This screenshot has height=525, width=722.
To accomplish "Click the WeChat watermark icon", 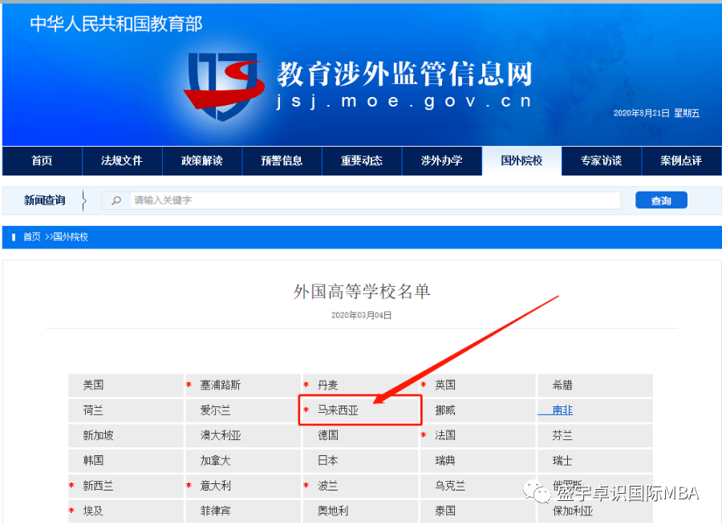I will 537,491.
